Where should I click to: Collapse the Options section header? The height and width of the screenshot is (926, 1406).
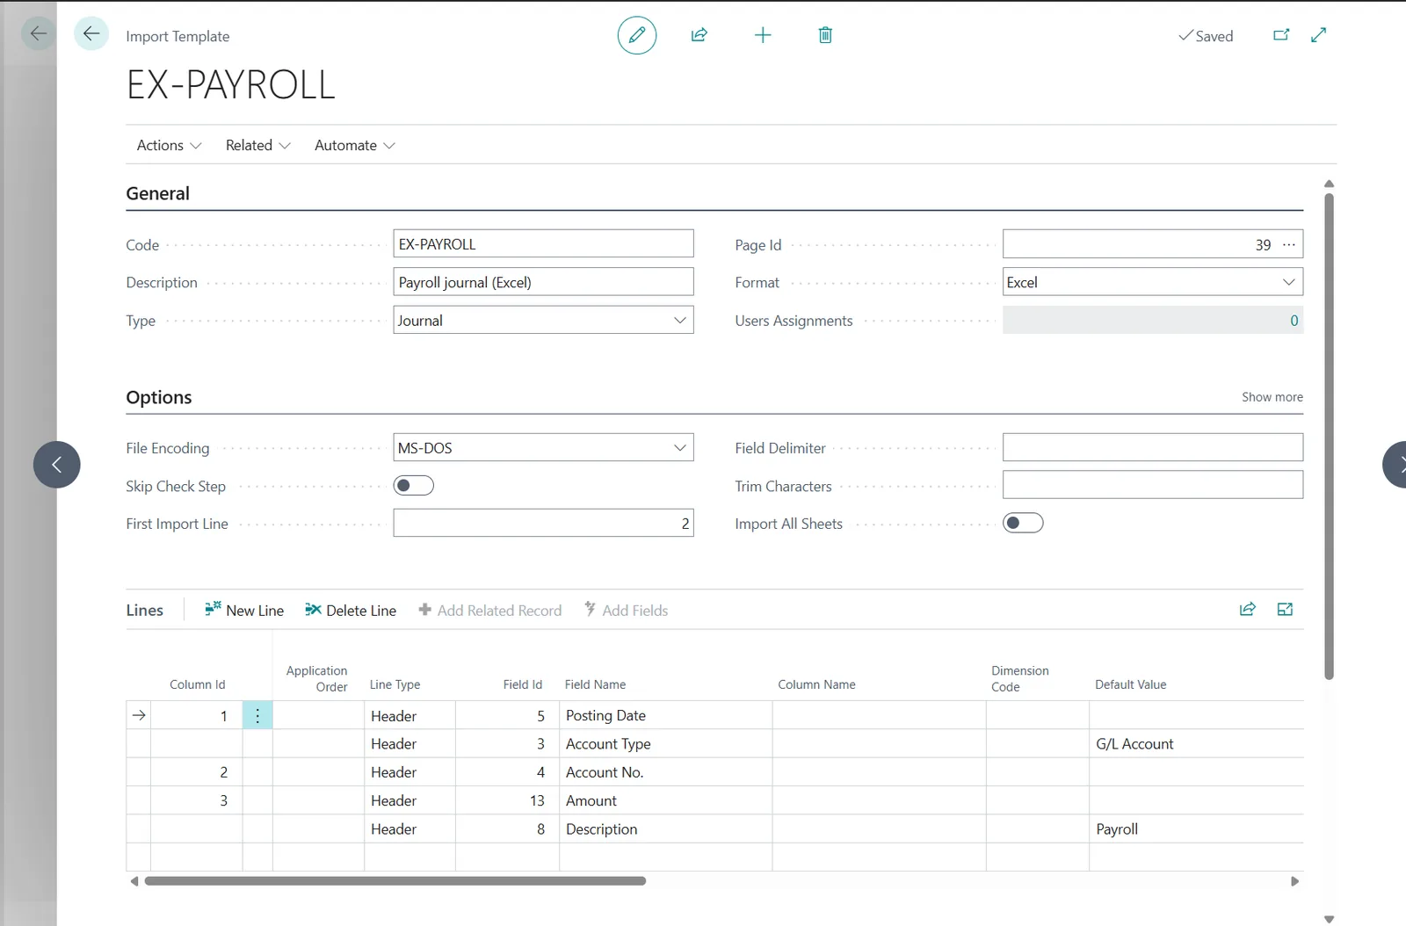(159, 398)
